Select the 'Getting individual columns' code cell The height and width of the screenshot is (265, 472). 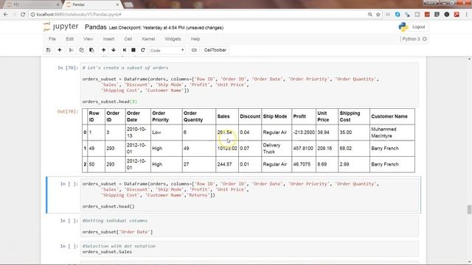[250, 226]
